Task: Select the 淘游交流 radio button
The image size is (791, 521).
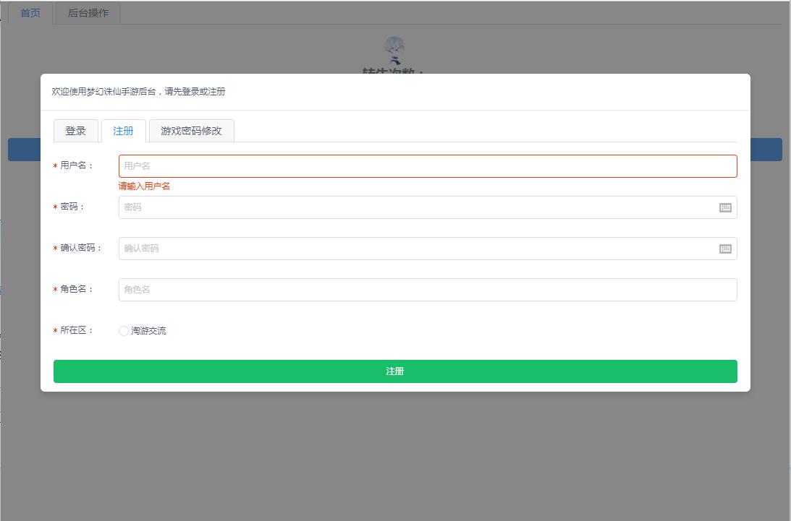Action: pos(124,331)
